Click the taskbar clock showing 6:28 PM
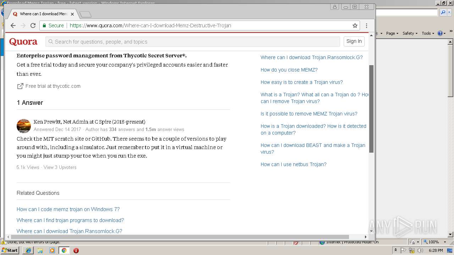The height and width of the screenshot is (255, 454). [x=436, y=250]
